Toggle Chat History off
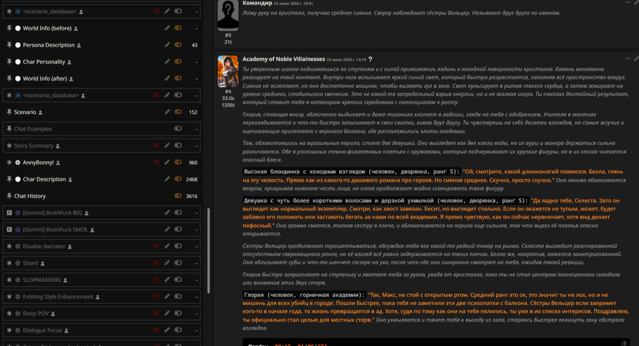 coord(178,196)
